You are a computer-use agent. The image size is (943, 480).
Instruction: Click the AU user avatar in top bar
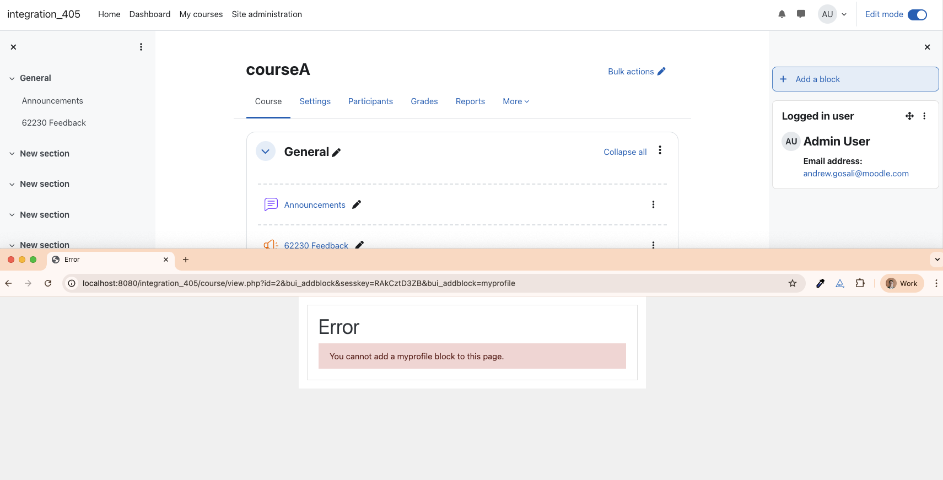coord(827,14)
